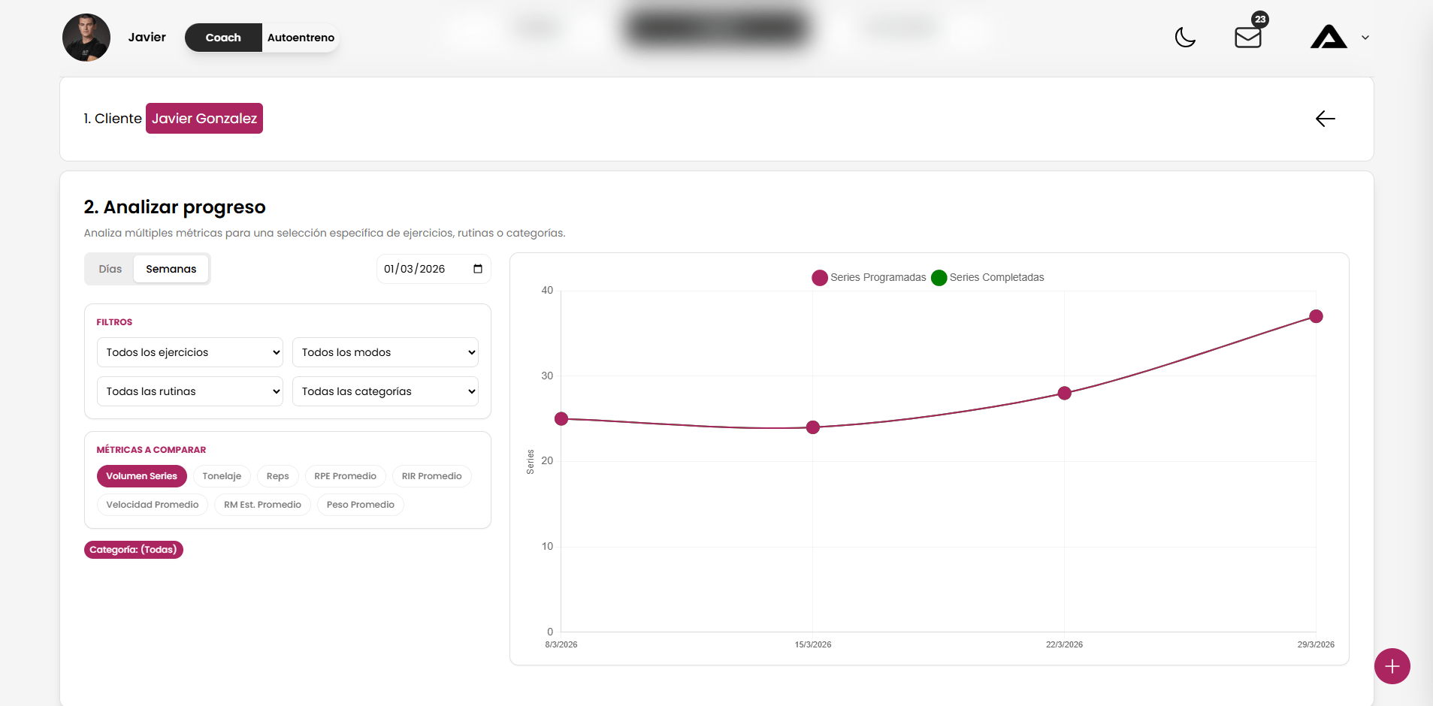Expand the Todas las rutinas dropdown

190,391
